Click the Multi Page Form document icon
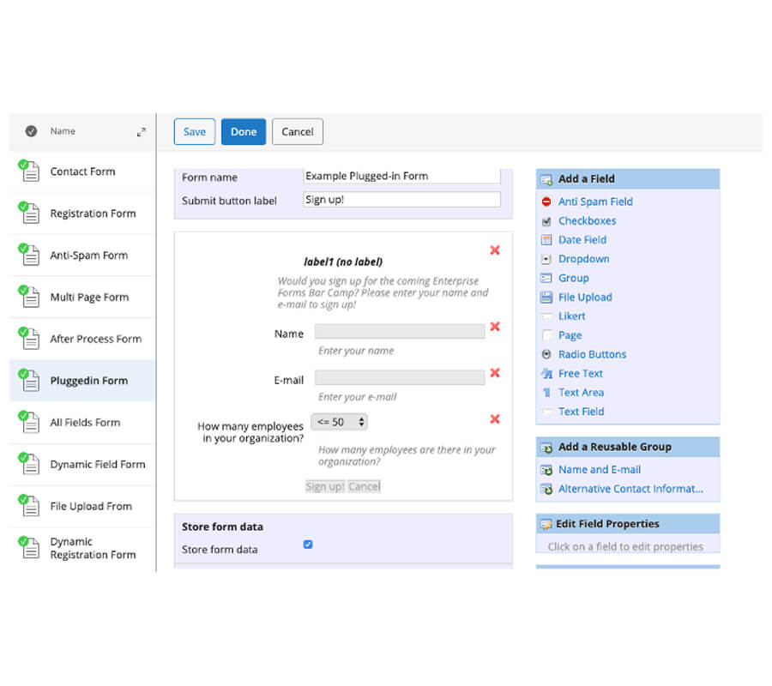The image size is (772, 686). pyautogui.click(x=29, y=296)
